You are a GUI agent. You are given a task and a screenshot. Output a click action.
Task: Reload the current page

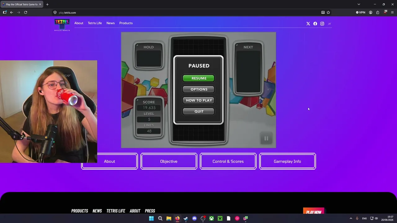[25, 12]
